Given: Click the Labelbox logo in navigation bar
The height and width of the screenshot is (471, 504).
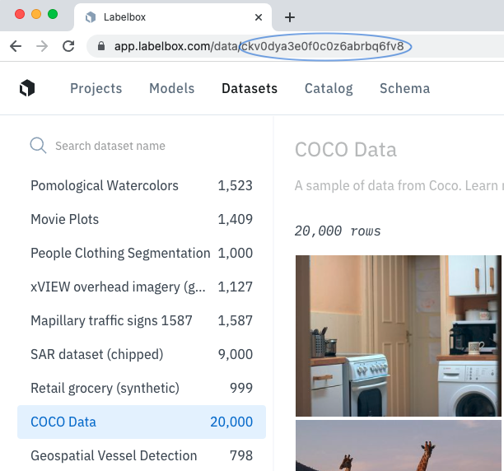Looking at the screenshot, I should pos(27,88).
